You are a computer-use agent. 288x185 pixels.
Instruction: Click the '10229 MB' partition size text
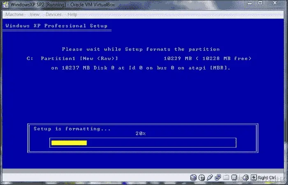[x=178, y=58]
